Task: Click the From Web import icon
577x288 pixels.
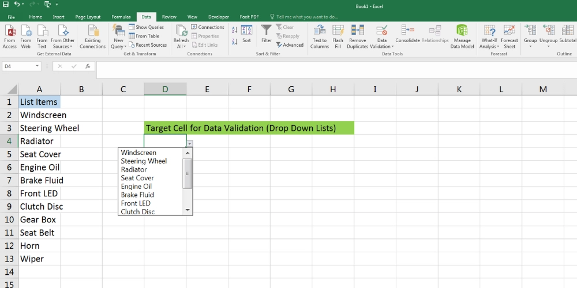Action: 26,37
